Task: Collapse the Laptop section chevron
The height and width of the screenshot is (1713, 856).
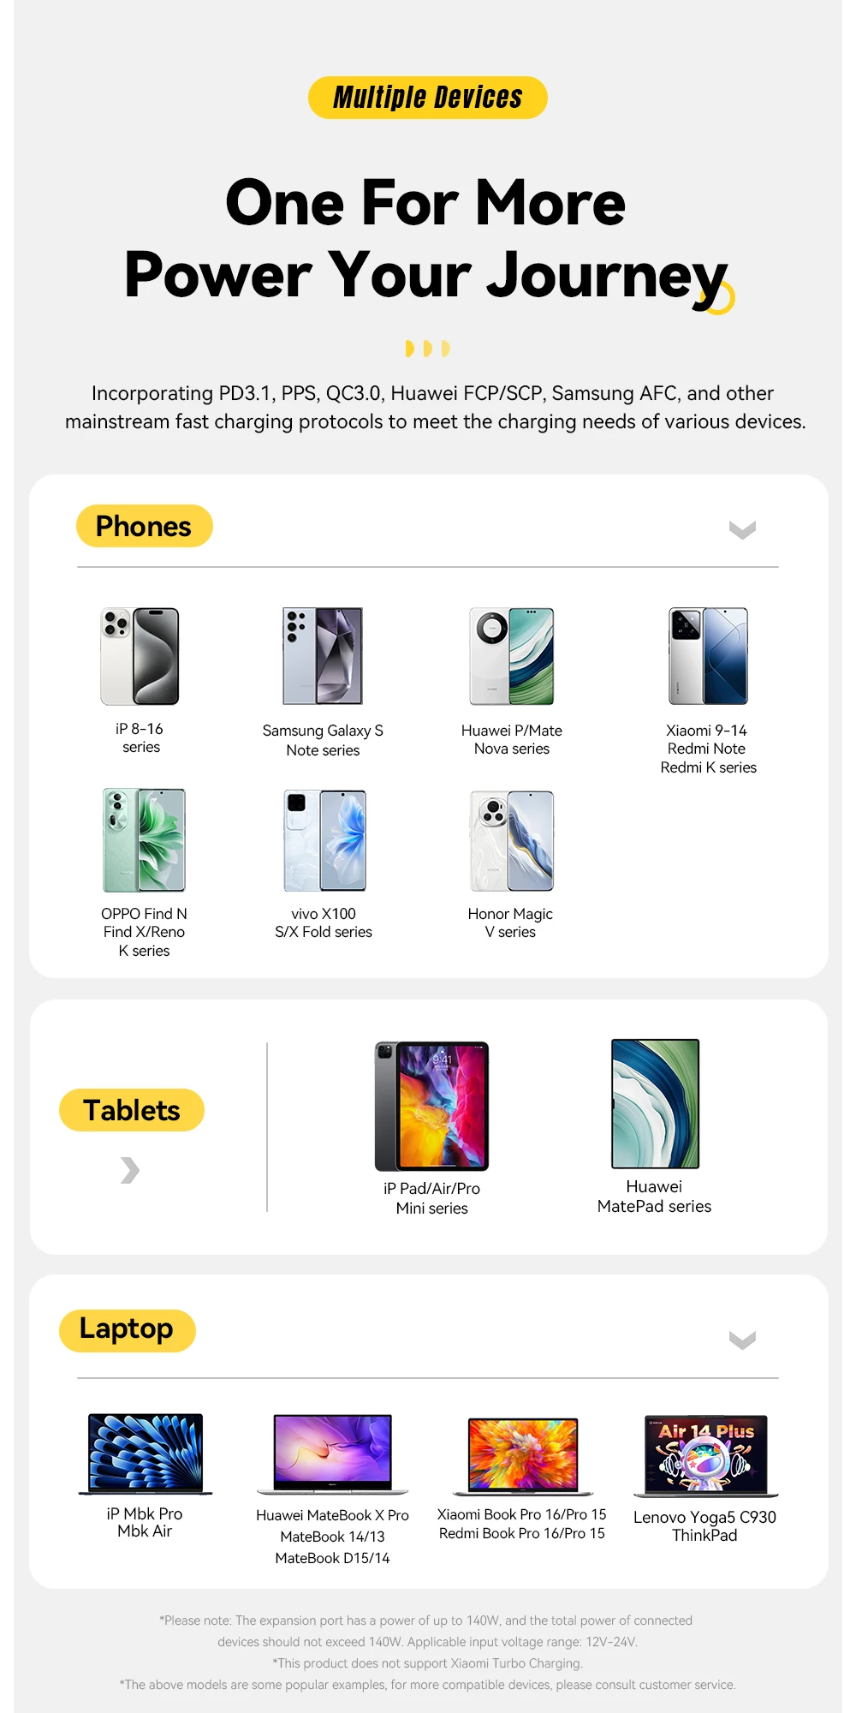Action: [742, 1340]
